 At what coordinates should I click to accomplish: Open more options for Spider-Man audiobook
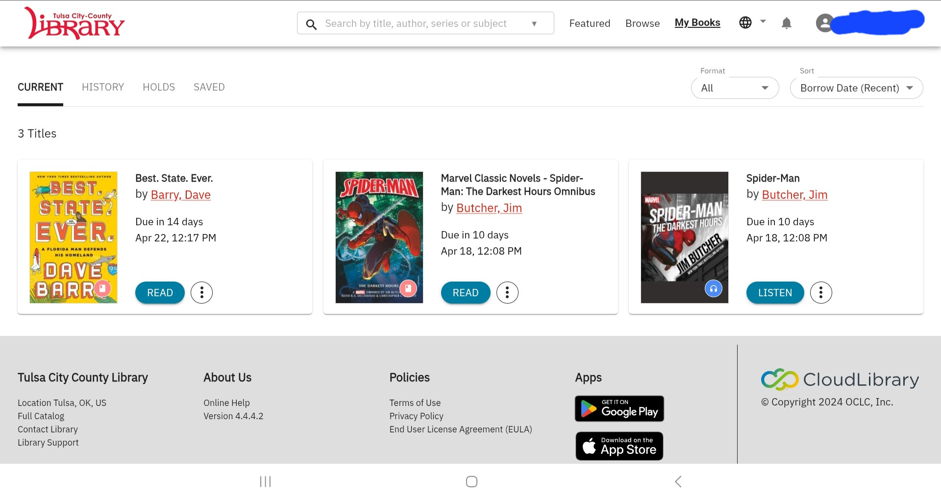[x=821, y=293]
